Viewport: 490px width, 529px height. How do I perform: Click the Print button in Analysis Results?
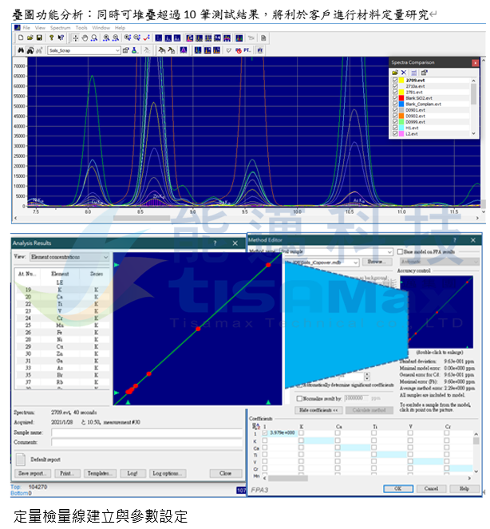68,473
